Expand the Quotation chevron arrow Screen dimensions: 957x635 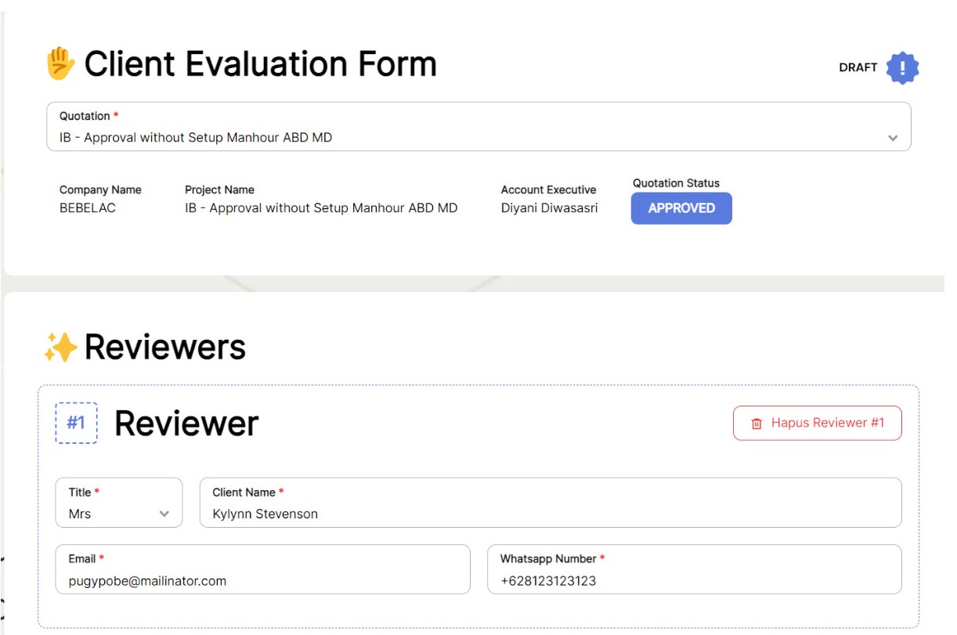[893, 138]
